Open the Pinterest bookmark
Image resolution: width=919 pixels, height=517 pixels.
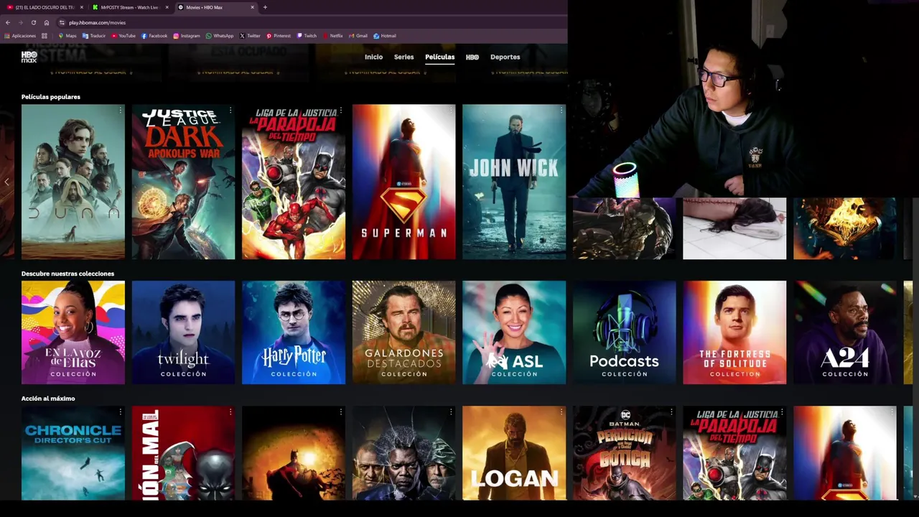[279, 35]
